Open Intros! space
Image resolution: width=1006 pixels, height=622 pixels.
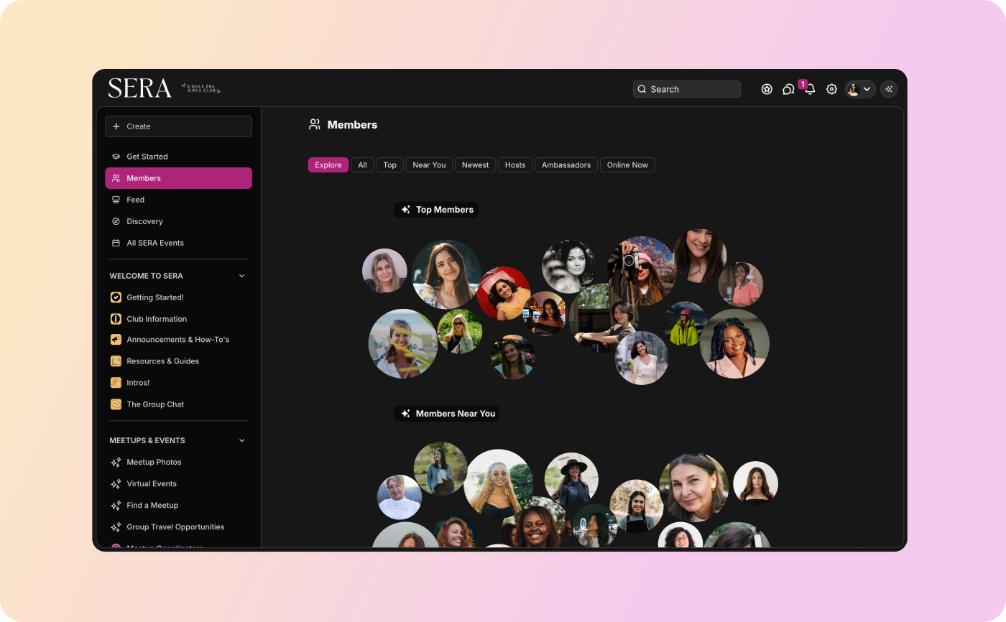point(178,383)
